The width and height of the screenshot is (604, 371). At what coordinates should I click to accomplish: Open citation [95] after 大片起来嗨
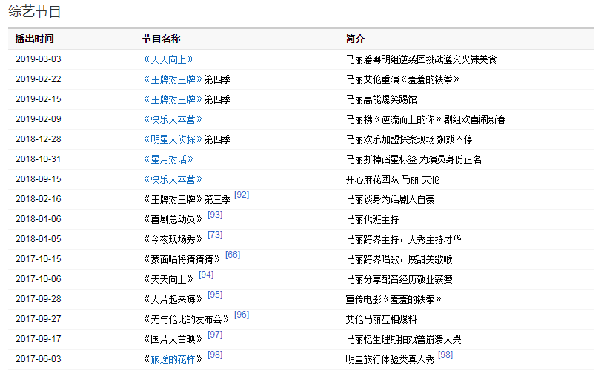[215, 295]
